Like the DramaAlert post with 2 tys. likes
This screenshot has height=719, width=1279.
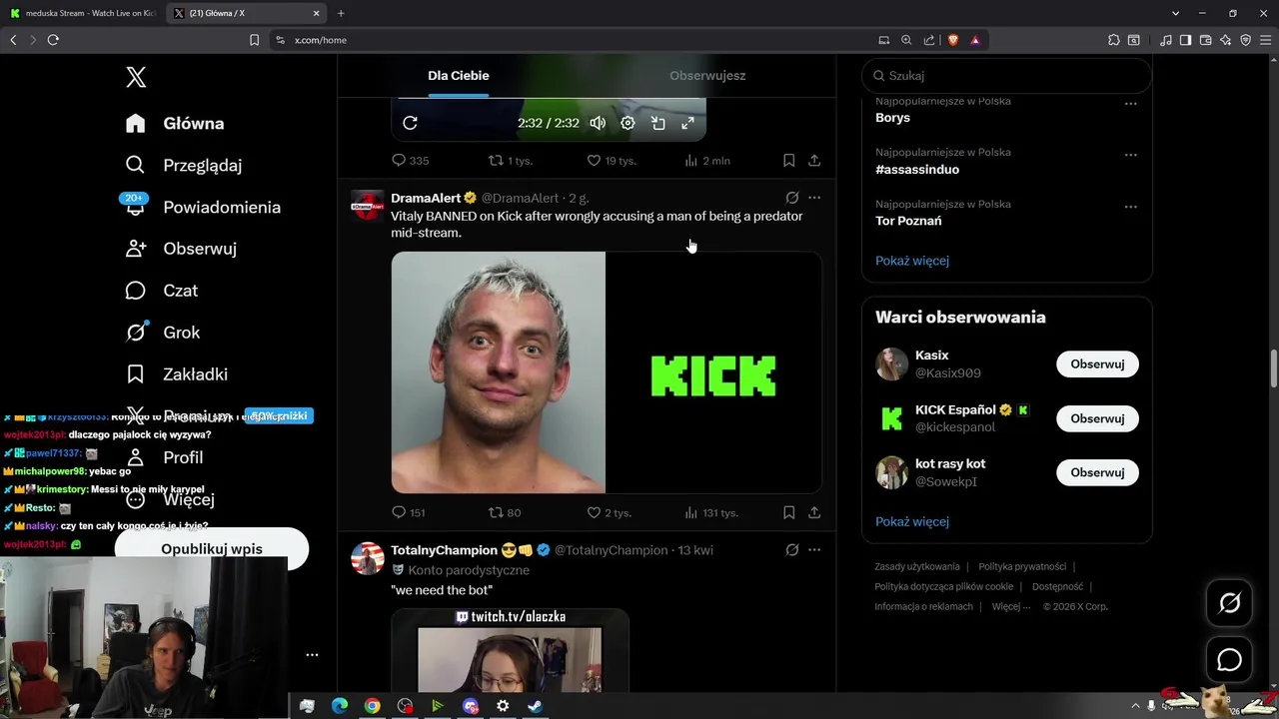tap(609, 512)
